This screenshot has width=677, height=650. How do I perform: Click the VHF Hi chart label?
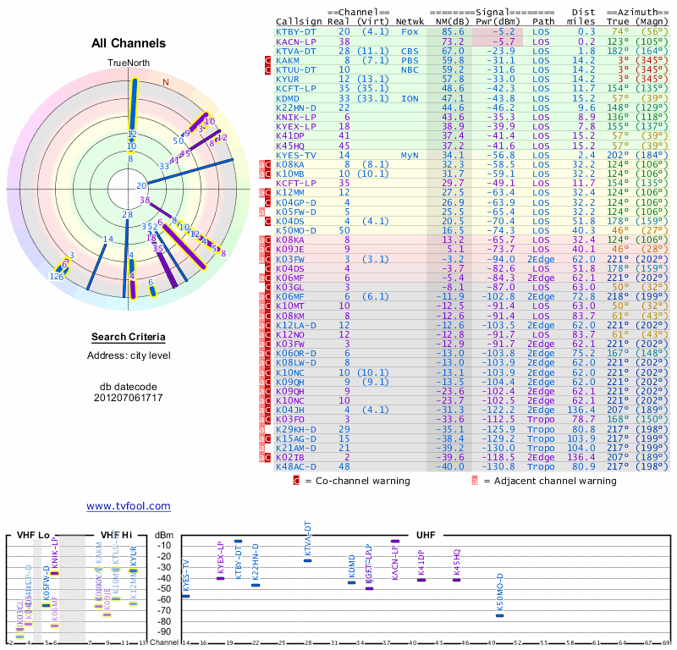pos(116,535)
